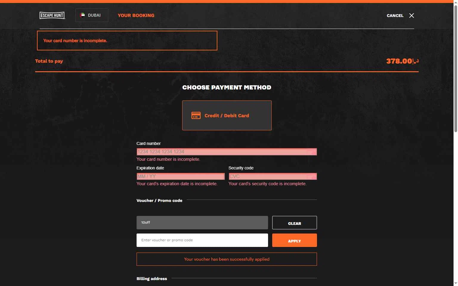Focus the Expiration date field

(x=181, y=176)
